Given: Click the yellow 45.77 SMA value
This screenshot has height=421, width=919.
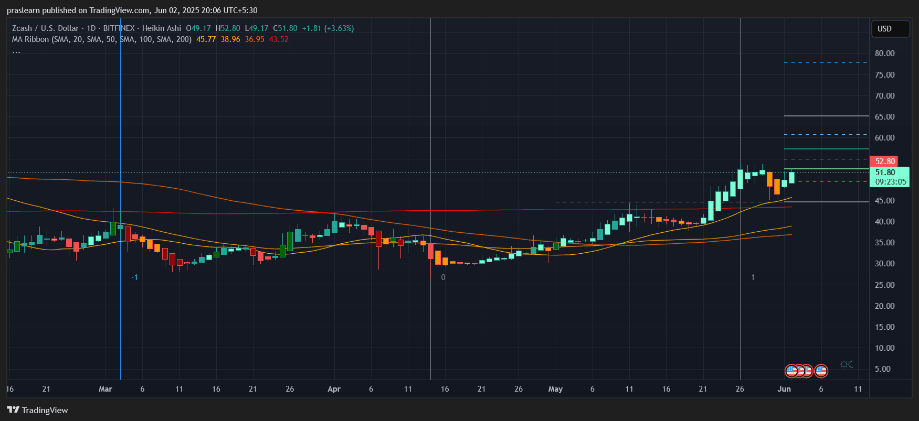Looking at the screenshot, I should (206, 39).
